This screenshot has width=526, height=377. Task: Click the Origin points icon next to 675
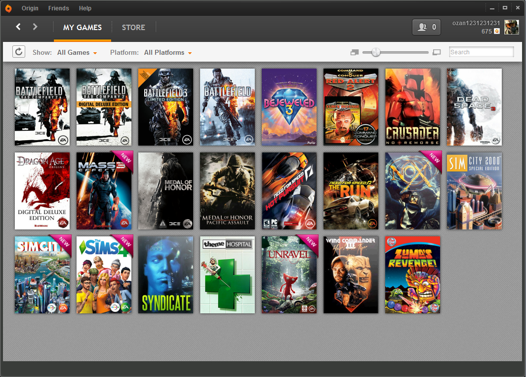tap(497, 31)
